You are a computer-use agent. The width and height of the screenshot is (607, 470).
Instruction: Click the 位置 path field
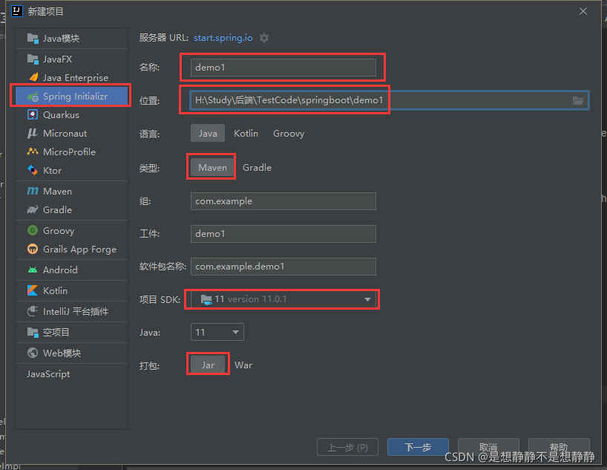click(390, 101)
